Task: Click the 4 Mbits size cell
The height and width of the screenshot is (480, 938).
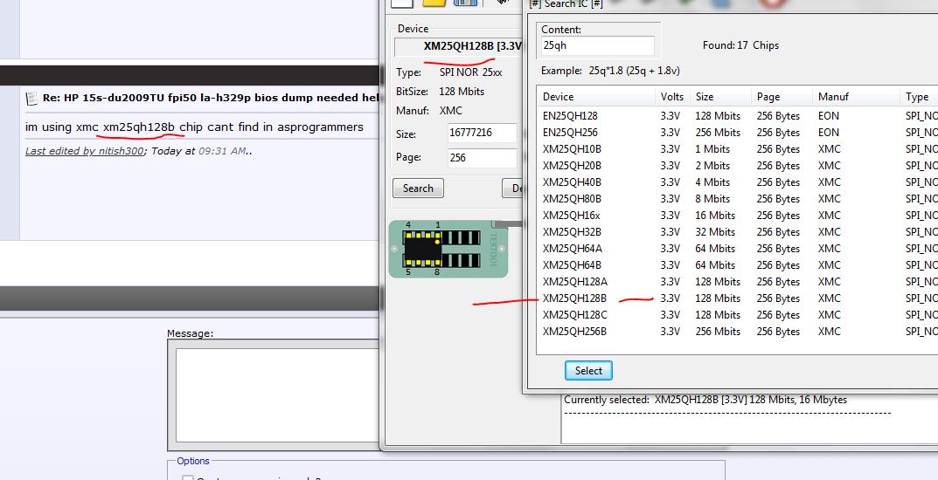Action: 712,182
